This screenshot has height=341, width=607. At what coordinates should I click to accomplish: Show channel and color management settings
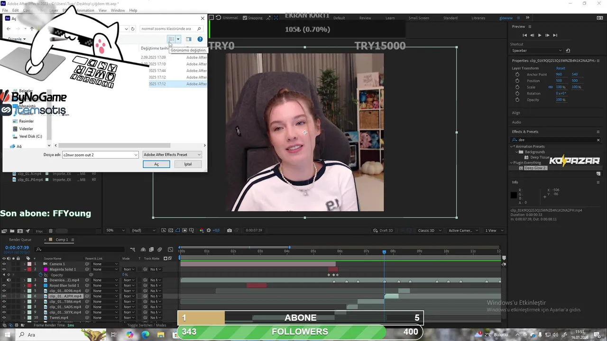(202, 230)
